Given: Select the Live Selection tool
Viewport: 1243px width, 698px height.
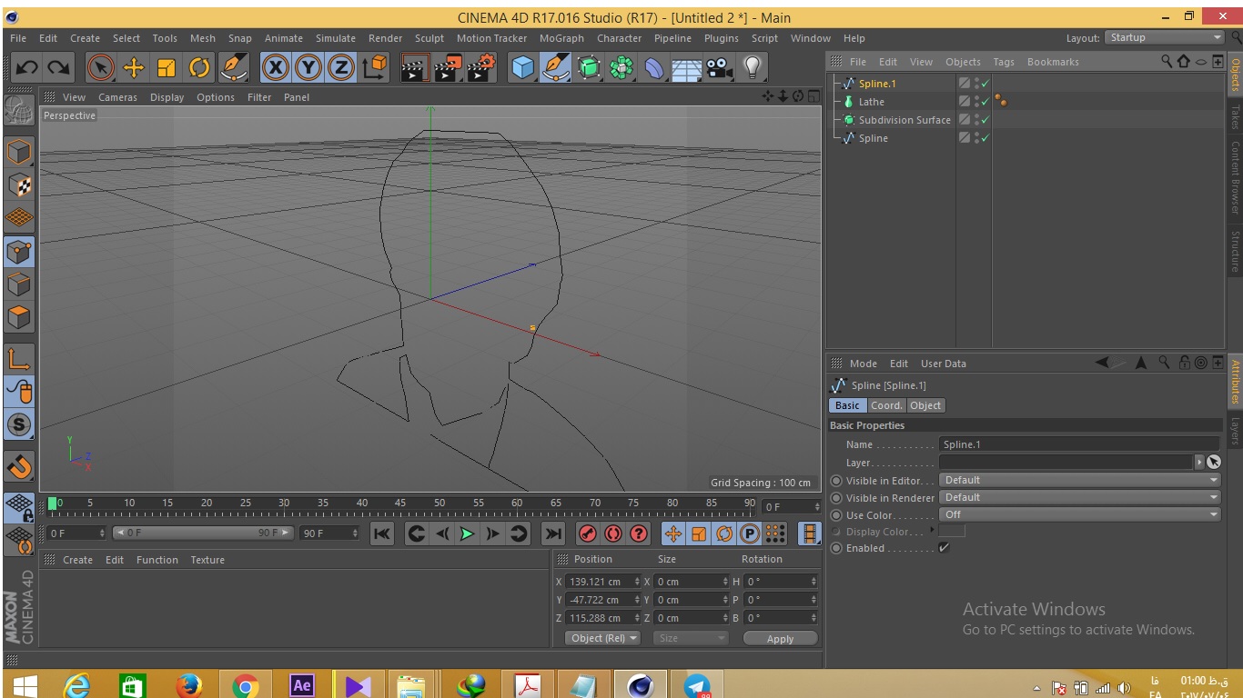Looking at the screenshot, I should pyautogui.click(x=100, y=67).
